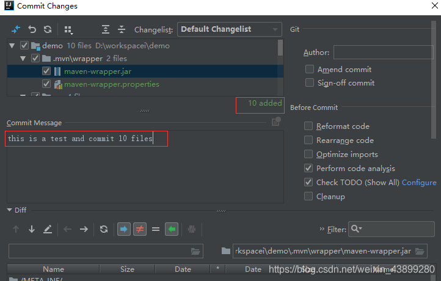Refresh the changes list
The height and width of the screenshot is (281, 441).
(x=48, y=29)
